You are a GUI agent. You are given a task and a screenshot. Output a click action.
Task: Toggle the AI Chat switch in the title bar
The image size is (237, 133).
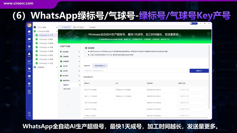point(194,24)
